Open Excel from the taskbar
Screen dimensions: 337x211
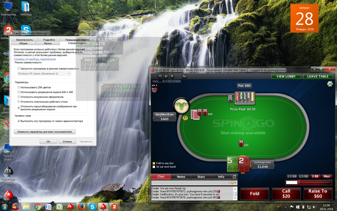point(59,207)
